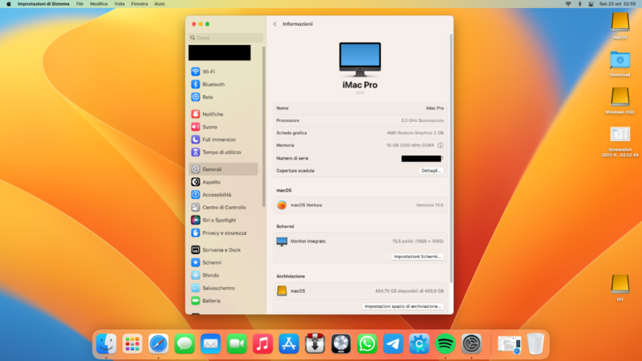642x361 pixels.
Task: Select Scrivania e Dock
Action: tap(223, 249)
